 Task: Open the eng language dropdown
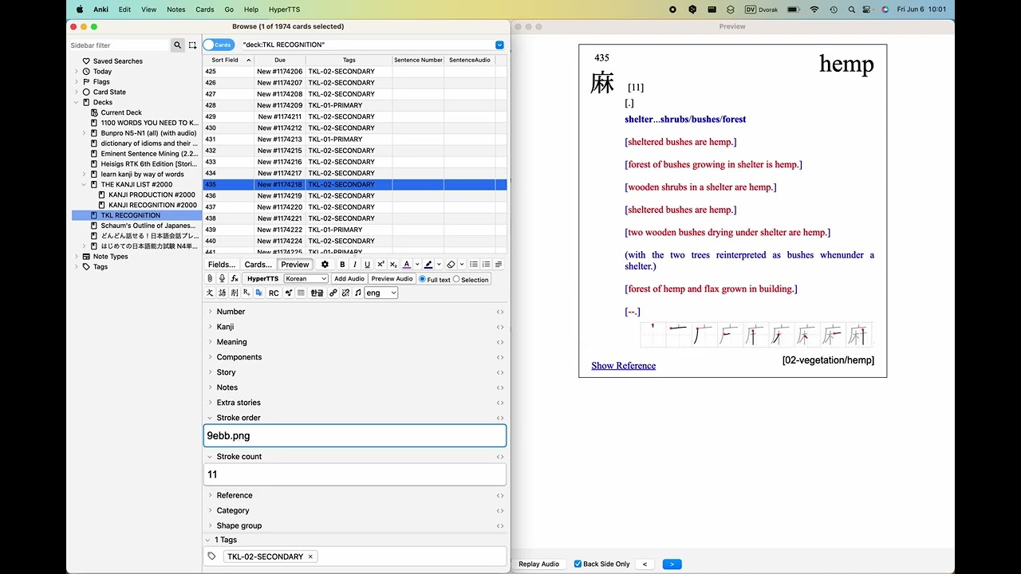(x=381, y=293)
